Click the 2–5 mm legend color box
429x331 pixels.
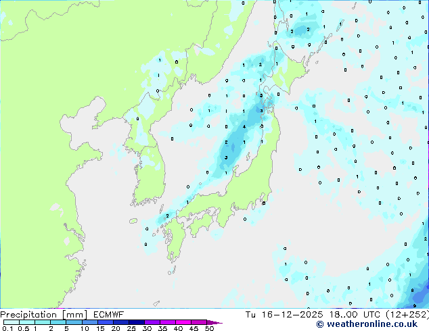click(58, 322)
